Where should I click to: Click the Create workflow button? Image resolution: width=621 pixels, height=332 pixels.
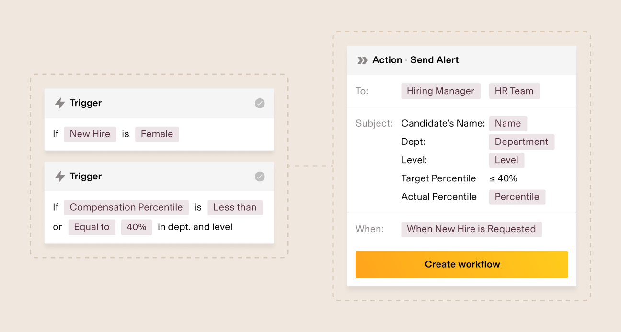tap(462, 264)
